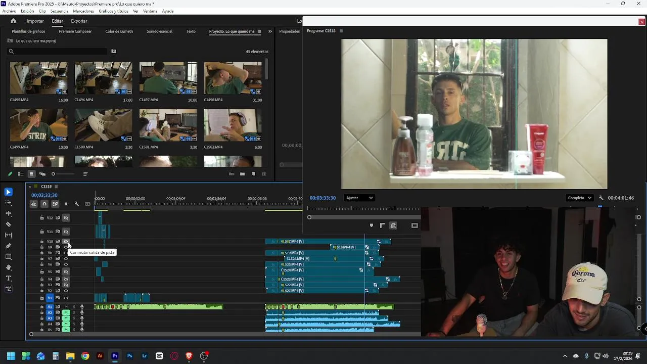This screenshot has width=647, height=364.
Task: Click the timeline wrench settings icon
Action: pos(77,204)
